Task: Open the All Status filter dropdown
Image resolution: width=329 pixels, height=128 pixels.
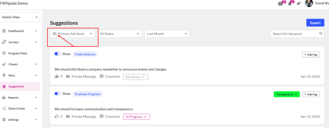Action: point(120,34)
